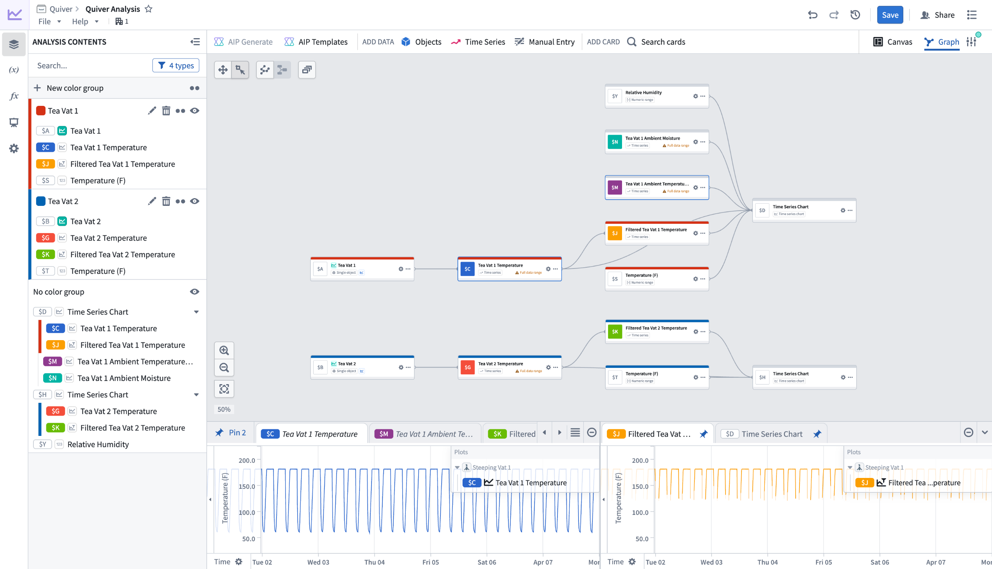Click the red color swatch next to Tea Vat 1
This screenshot has height=569, width=992.
tap(40, 111)
